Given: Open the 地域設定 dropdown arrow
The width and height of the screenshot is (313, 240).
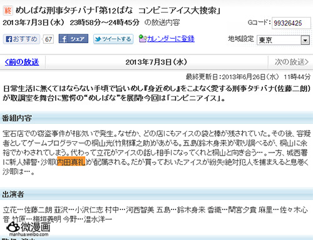Looking at the screenshot, I should [x=305, y=40].
